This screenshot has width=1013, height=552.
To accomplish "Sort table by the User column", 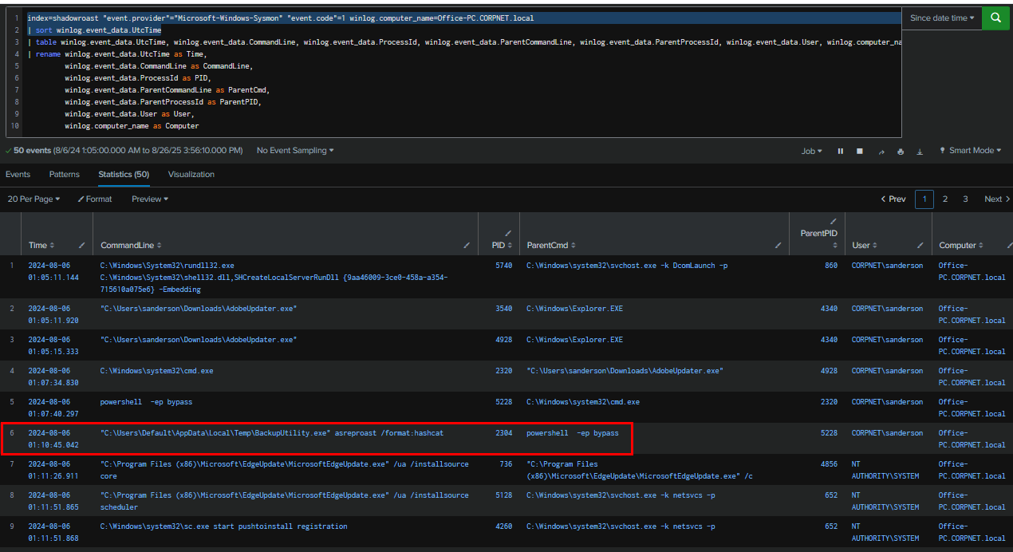I will (x=865, y=246).
